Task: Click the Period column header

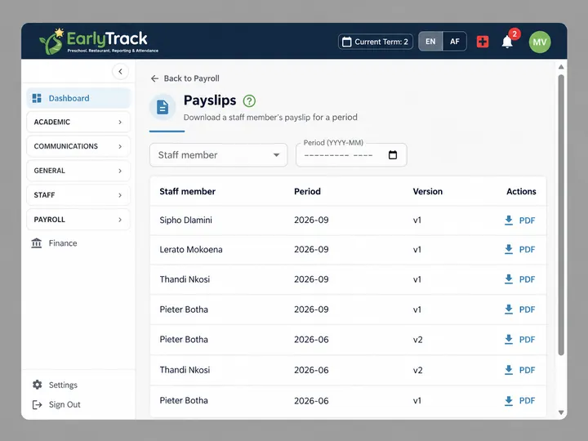Action: (x=307, y=192)
